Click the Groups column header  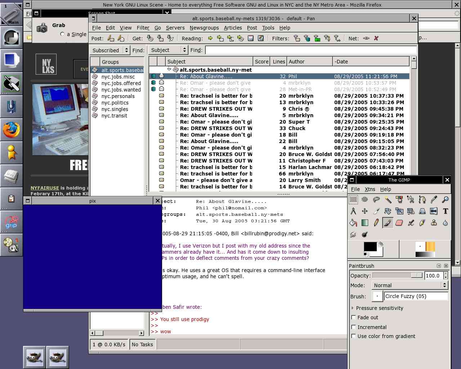(x=122, y=62)
